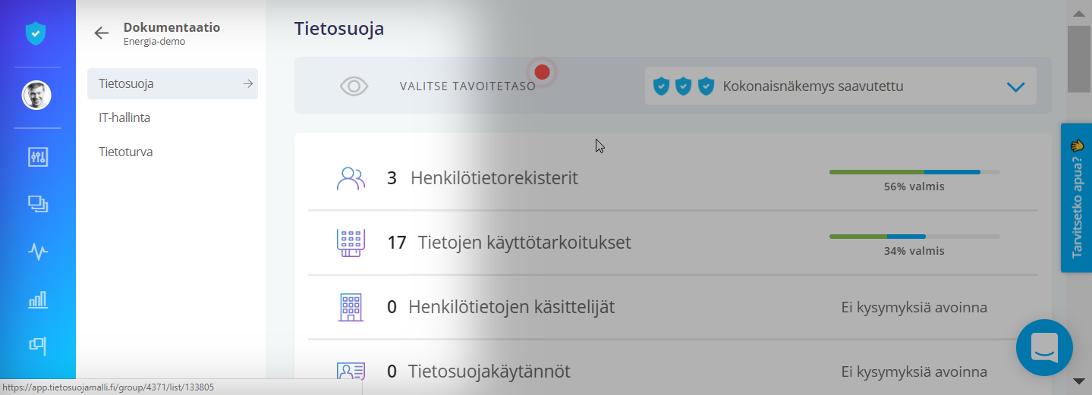Click the 56% valmis progress bar
Screen dimensions: 1092x395
tap(914, 172)
